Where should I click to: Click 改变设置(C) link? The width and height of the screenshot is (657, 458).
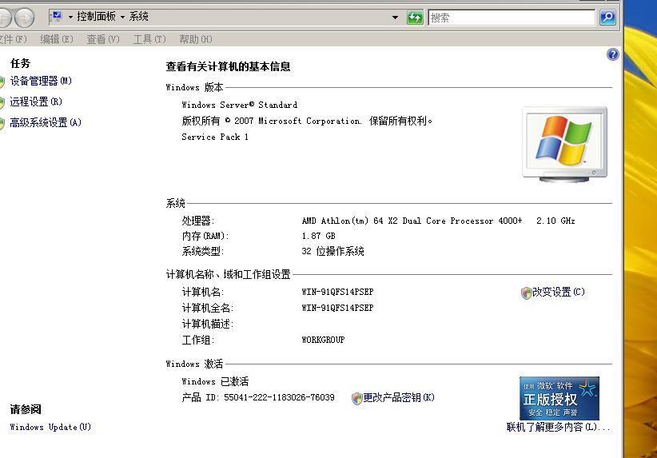(559, 292)
